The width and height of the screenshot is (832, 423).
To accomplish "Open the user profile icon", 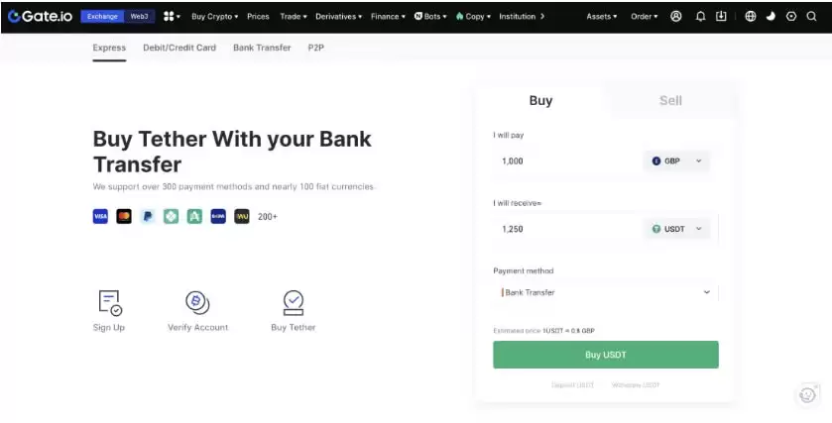I will (x=676, y=16).
